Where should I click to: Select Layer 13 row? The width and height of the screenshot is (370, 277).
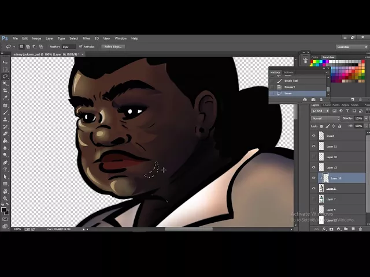pyautogui.click(x=338, y=167)
